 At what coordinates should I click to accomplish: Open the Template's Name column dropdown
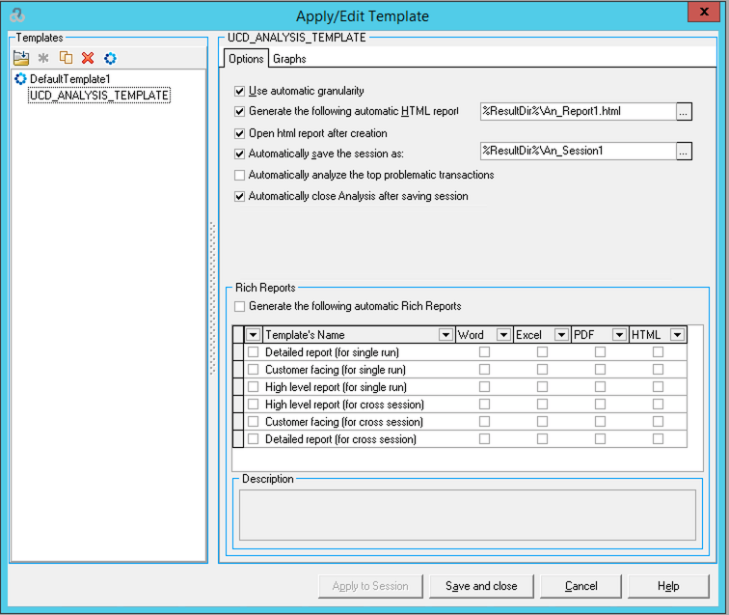[445, 335]
